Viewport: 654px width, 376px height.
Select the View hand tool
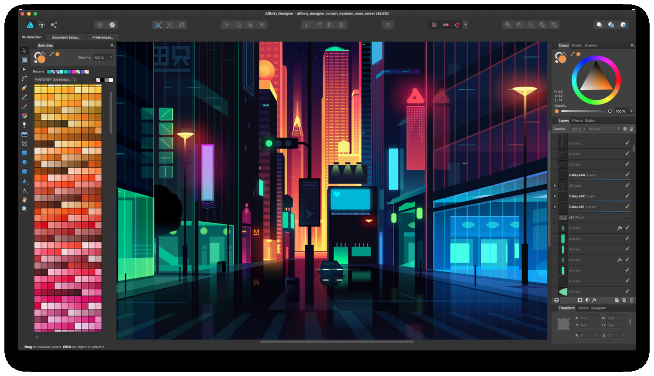click(25, 200)
